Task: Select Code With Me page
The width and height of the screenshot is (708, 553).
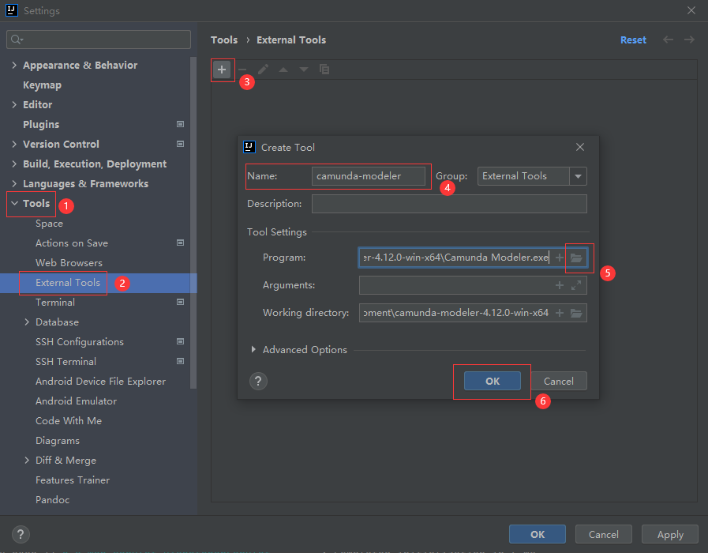Action: click(69, 420)
